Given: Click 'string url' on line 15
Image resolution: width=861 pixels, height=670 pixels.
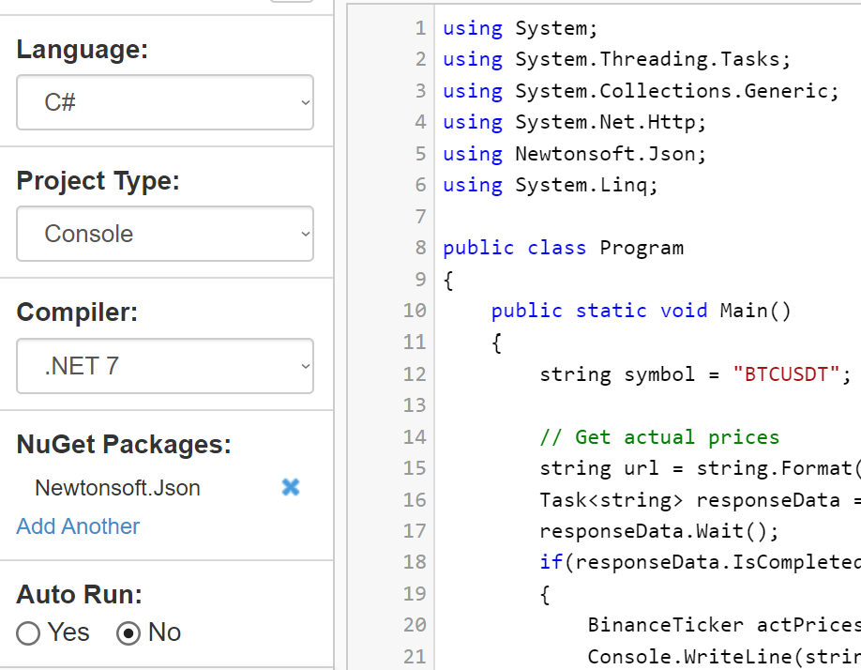Looking at the screenshot, I should click(598, 468).
